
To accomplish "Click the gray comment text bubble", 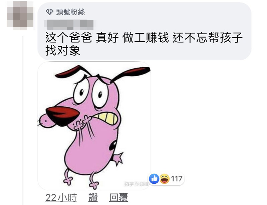I will point(144,31).
